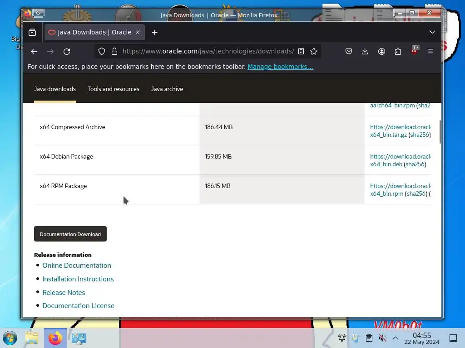Click x64_bin.rpm download link
Screen dimensions: 465x348
click(400, 190)
